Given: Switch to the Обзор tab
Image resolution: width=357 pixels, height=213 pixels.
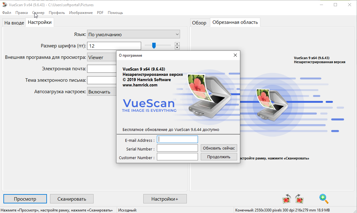Looking at the screenshot, I should pyautogui.click(x=199, y=23).
